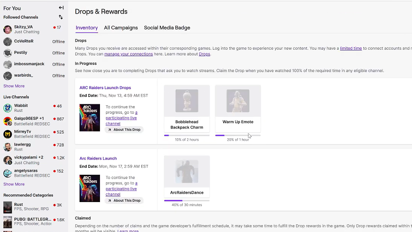Image resolution: width=412 pixels, height=232 pixels.
Task: Open vickypalami +2 channel avatar
Action: coord(8,160)
